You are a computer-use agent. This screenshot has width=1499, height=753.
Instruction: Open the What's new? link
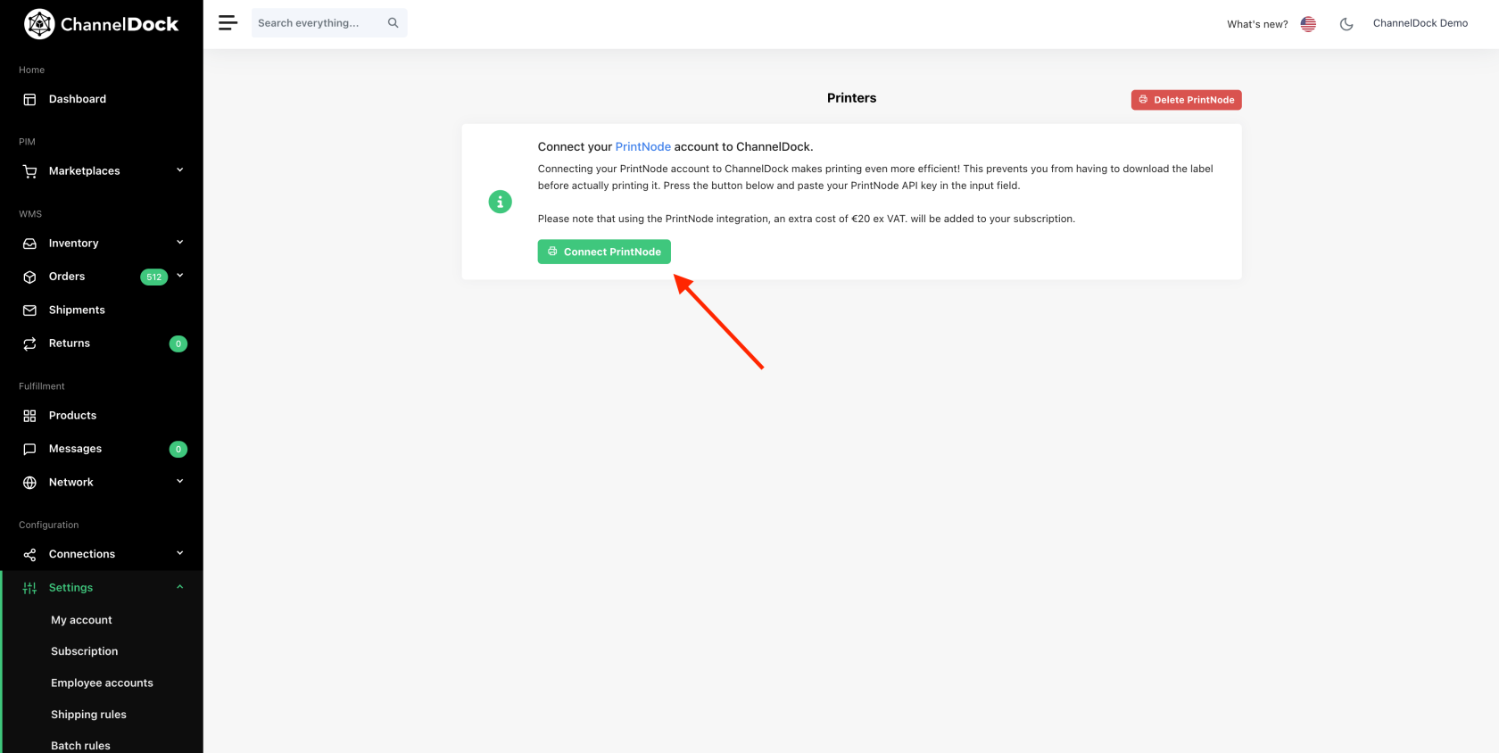click(1257, 24)
